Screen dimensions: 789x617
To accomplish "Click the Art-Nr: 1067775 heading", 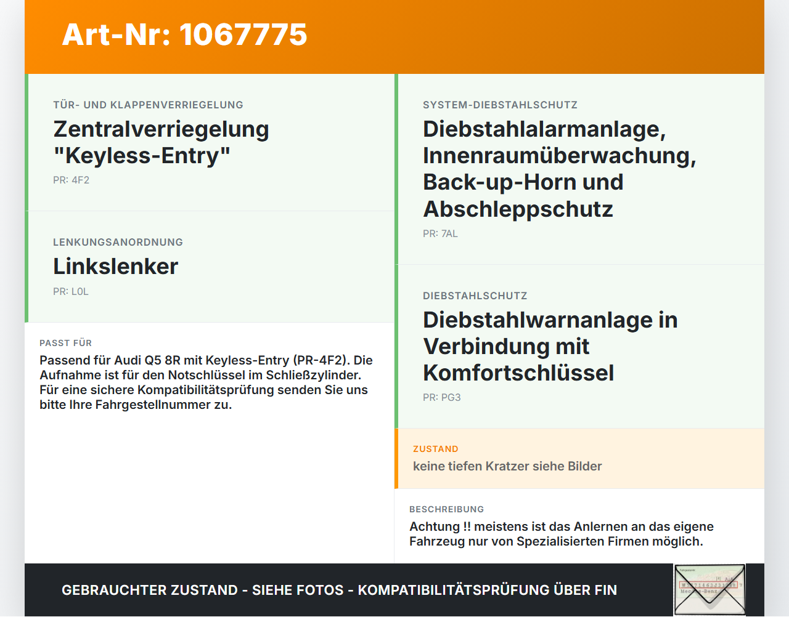I will pyautogui.click(x=184, y=34).
